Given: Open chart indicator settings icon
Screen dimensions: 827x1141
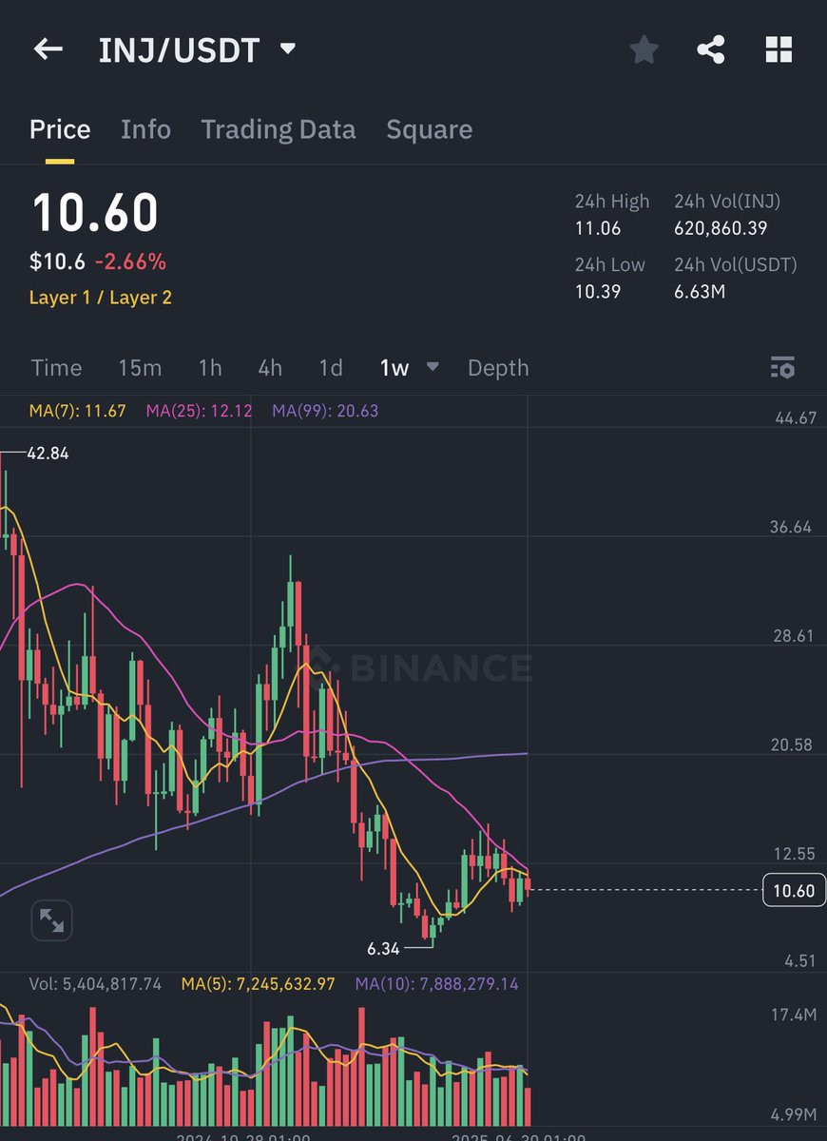Looking at the screenshot, I should click(782, 368).
